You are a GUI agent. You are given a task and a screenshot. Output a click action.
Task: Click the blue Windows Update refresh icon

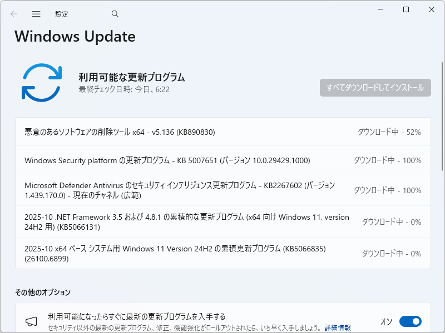click(x=42, y=82)
